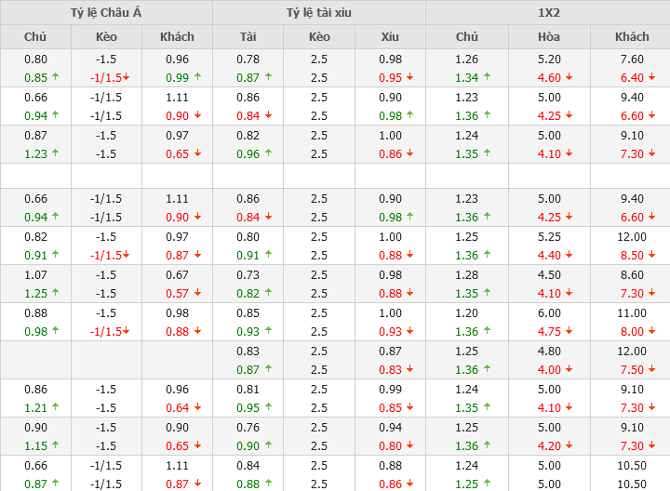Switch to the Tỷ lệ tài xiu section
This screenshot has height=491, width=670.
319,12
